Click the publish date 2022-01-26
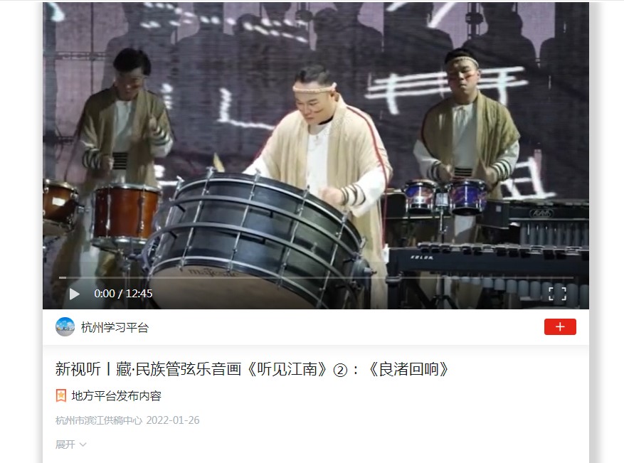Screen dimensions: 624x463 click(173, 420)
